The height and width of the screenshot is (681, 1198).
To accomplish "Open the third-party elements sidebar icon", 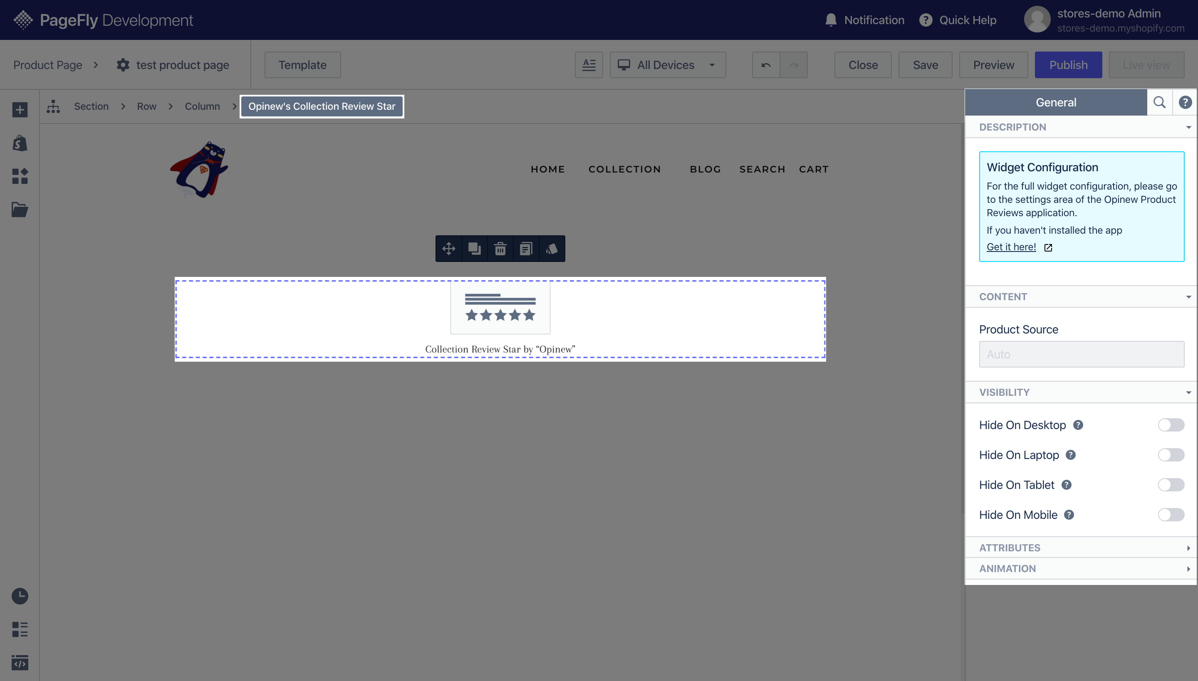I will 20,176.
